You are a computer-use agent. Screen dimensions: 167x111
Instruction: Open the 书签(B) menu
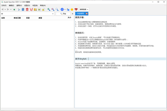pyautogui.click(x=35, y=6)
